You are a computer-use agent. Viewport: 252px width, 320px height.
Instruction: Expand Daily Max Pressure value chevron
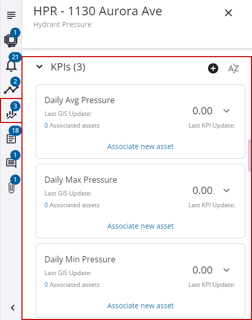pyautogui.click(x=226, y=190)
